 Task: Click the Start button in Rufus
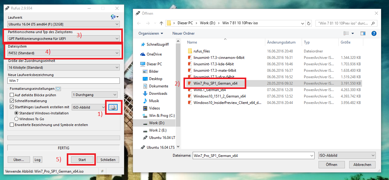click(82, 160)
